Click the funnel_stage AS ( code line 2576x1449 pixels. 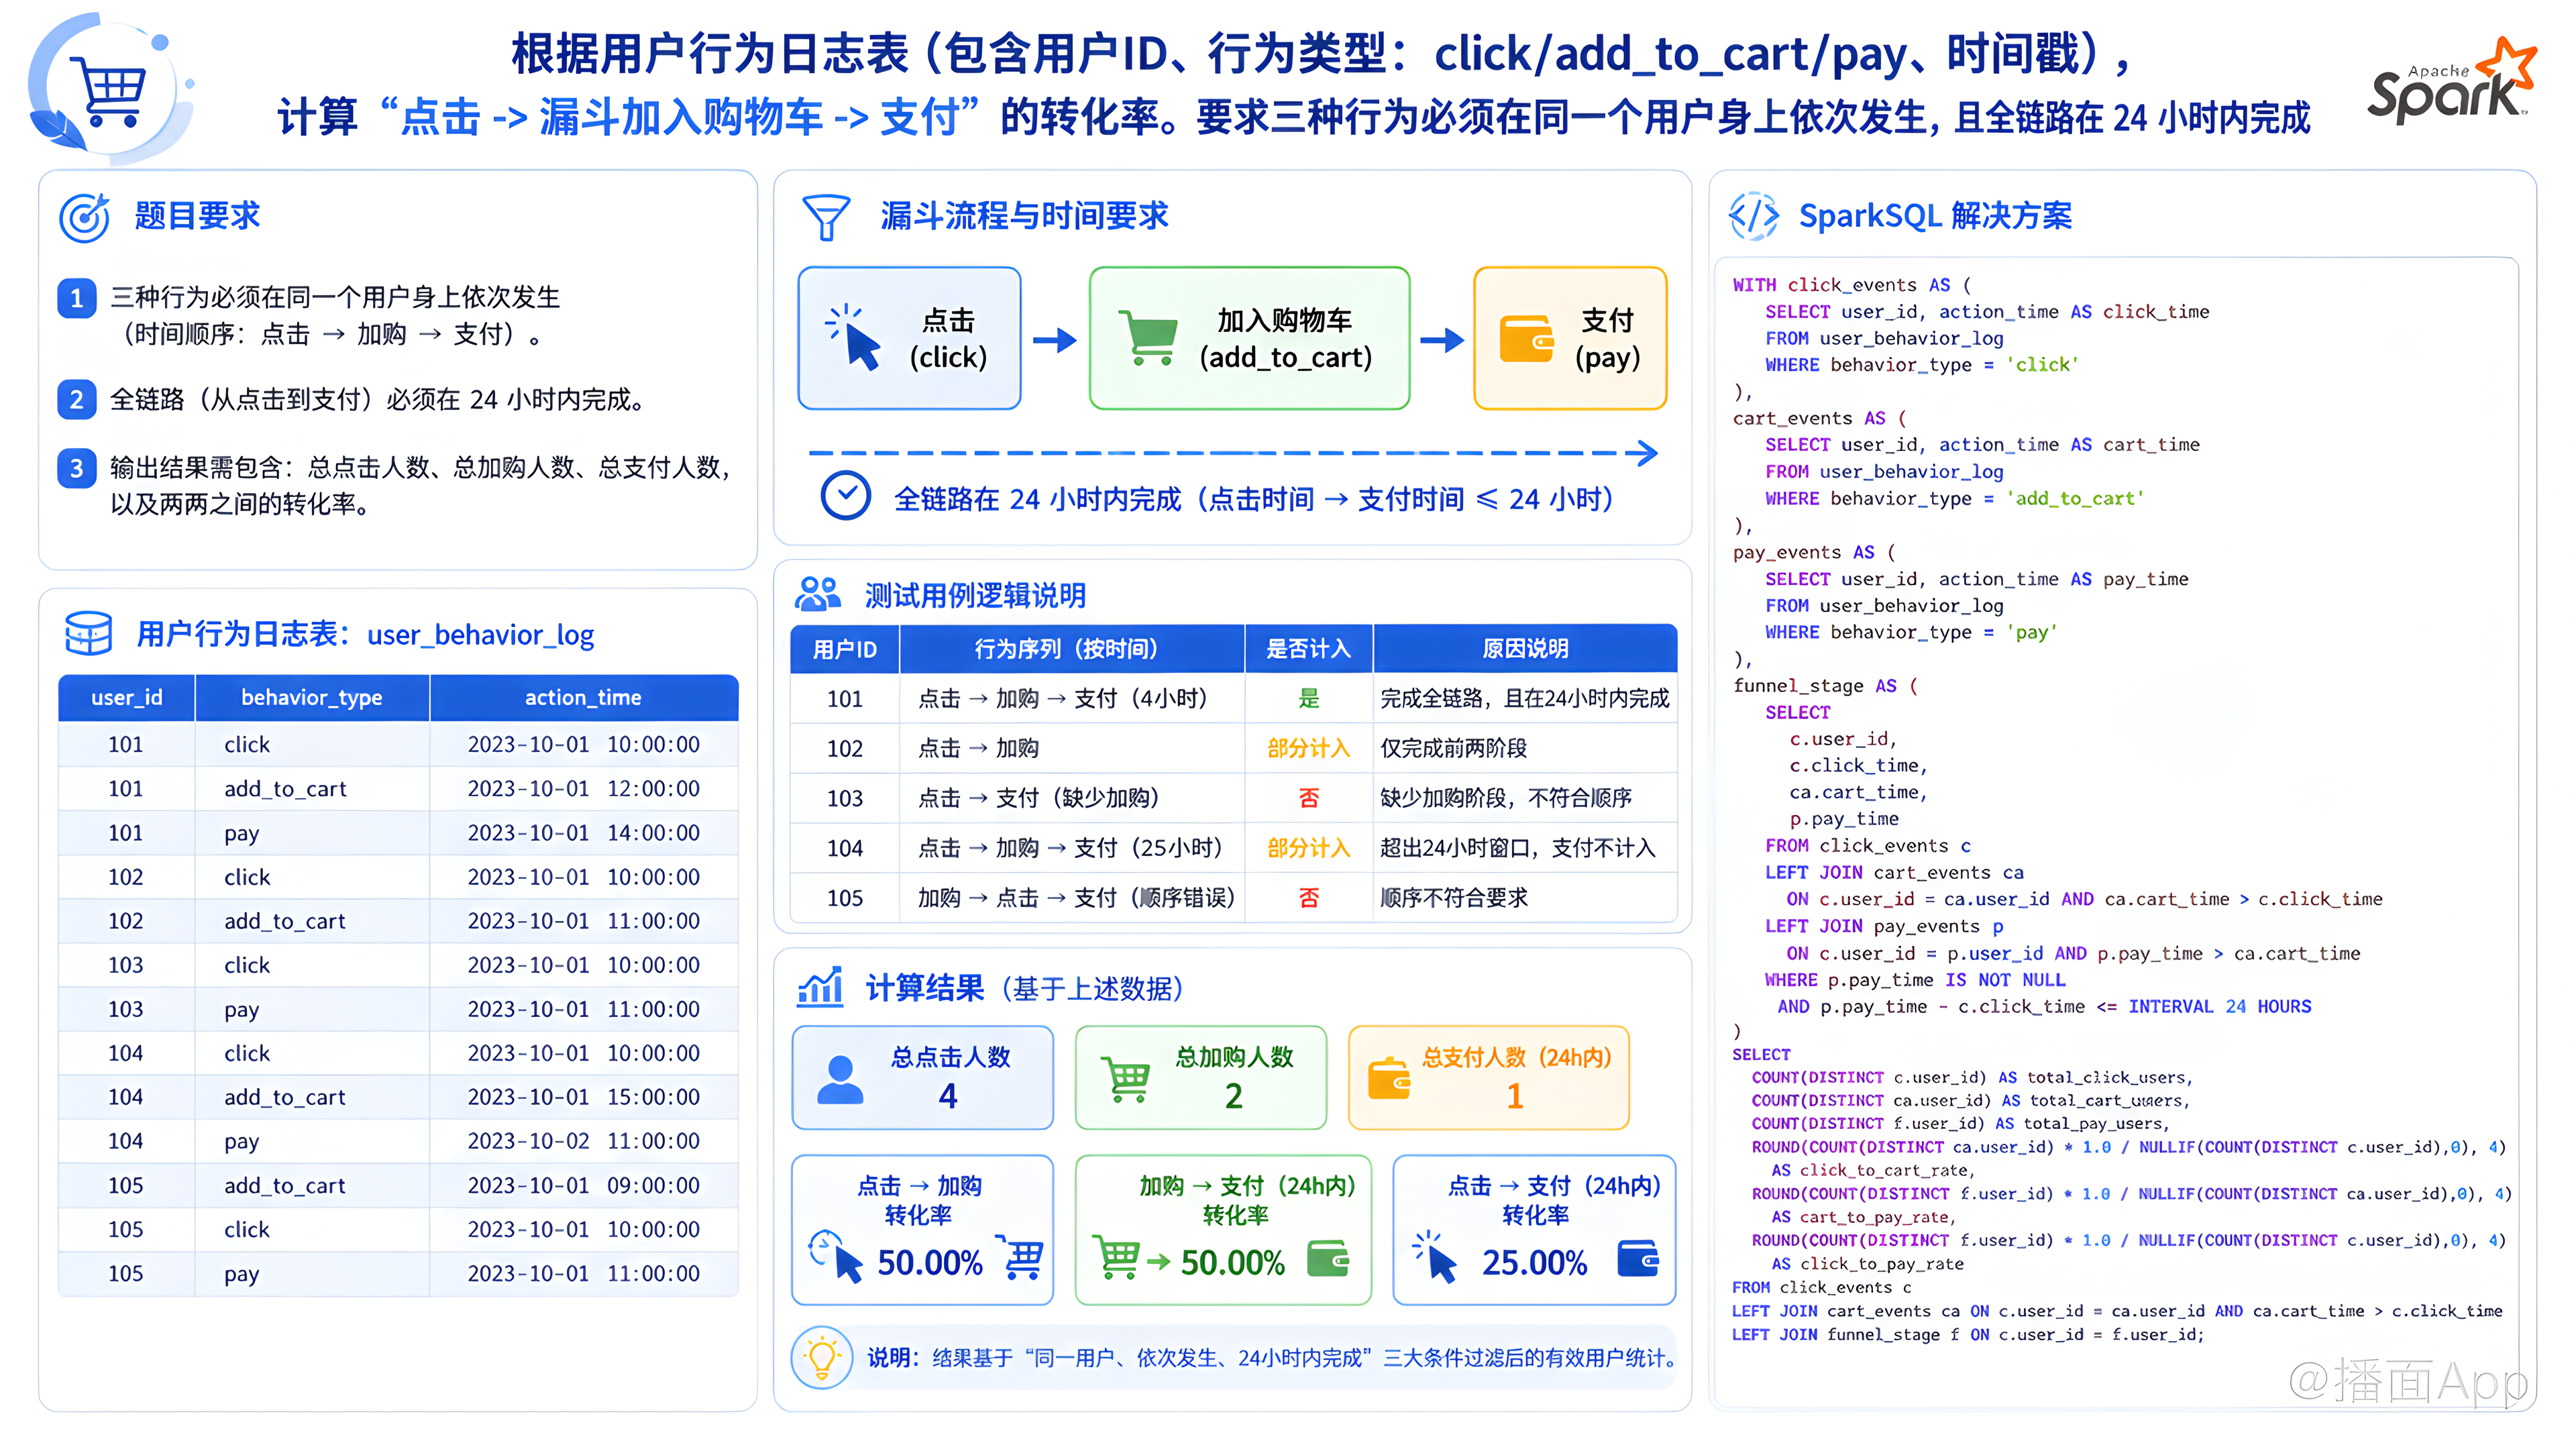coord(1825,686)
